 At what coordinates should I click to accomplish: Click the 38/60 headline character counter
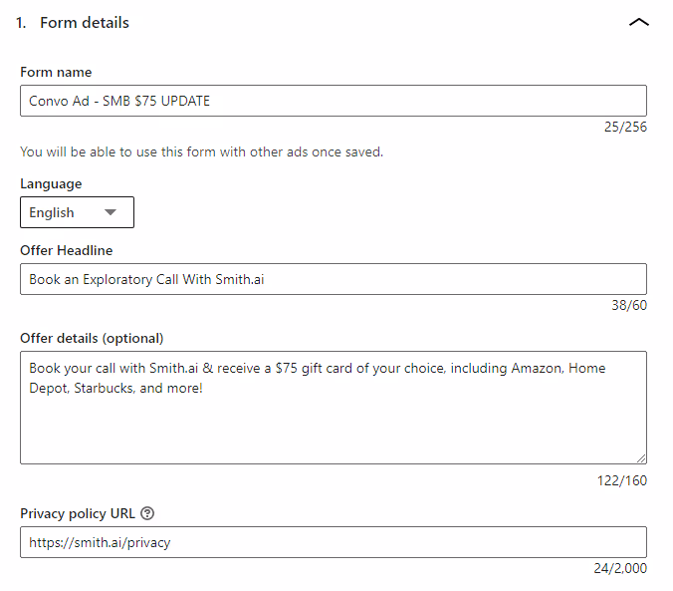coord(629,305)
